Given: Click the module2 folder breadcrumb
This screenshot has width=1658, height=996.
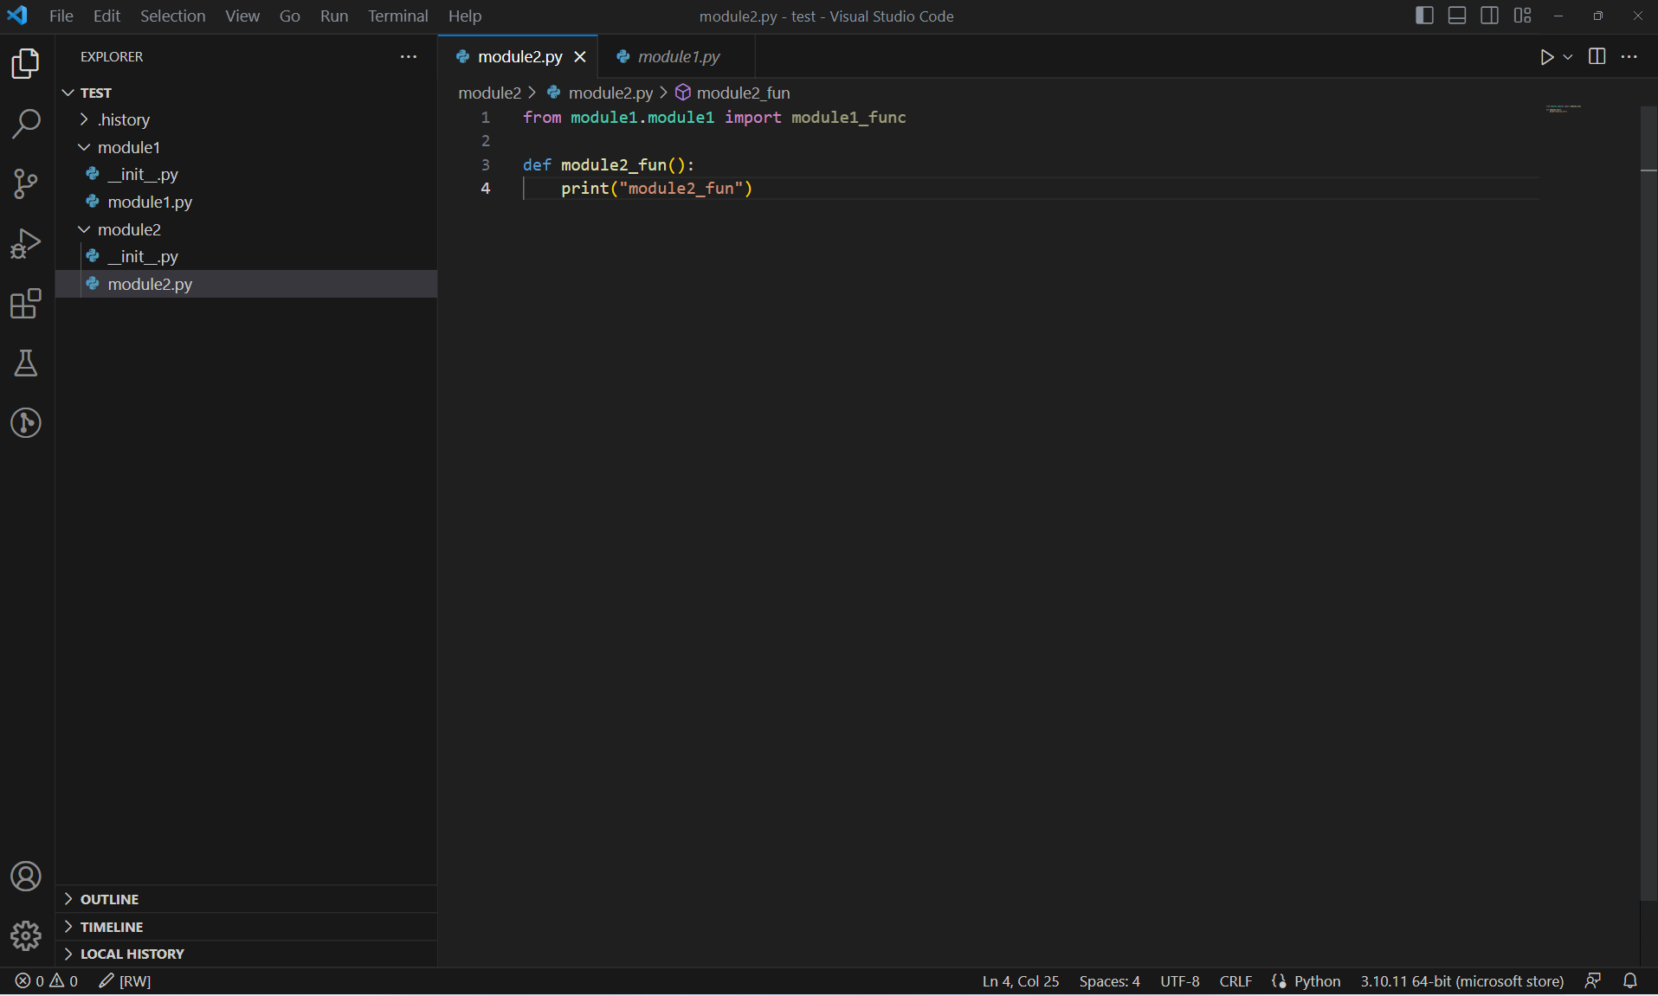Looking at the screenshot, I should tap(490, 93).
